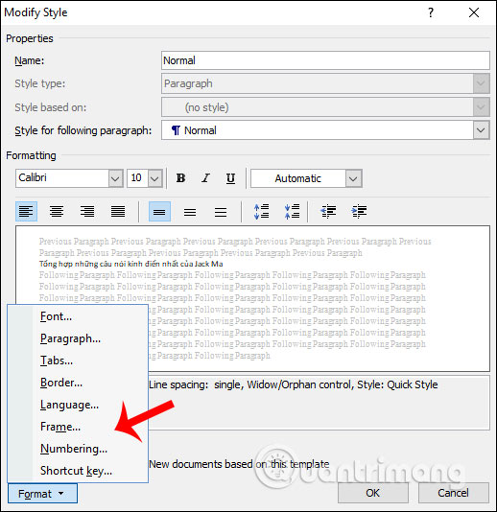The image size is (497, 512).
Task: Close the Modify Style dialog
Action: 474,12
